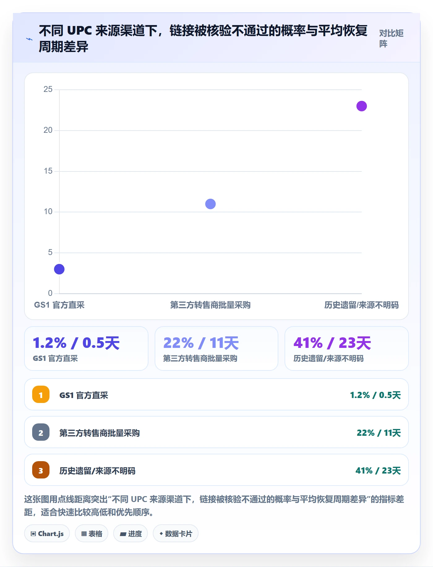Click the 数据卡片 tag
The image size is (433, 567).
176,534
